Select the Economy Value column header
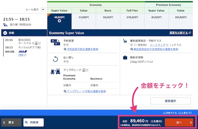The image size is (198, 129). [x=83, y=11]
